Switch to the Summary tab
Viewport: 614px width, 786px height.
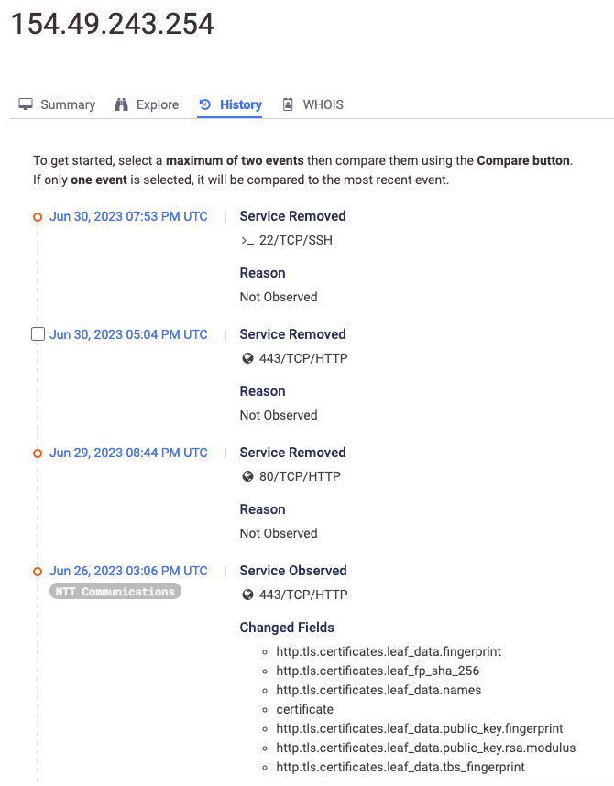click(x=67, y=104)
